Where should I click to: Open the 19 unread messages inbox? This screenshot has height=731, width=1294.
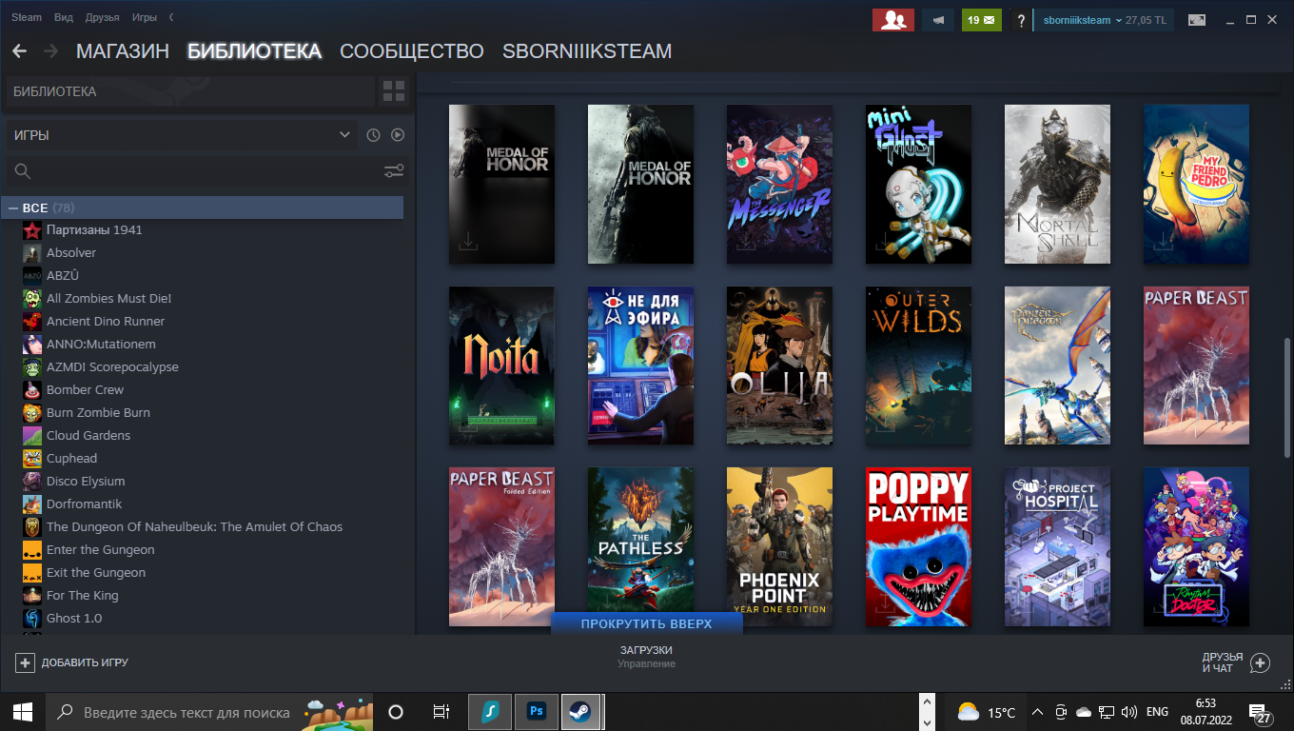tap(981, 20)
